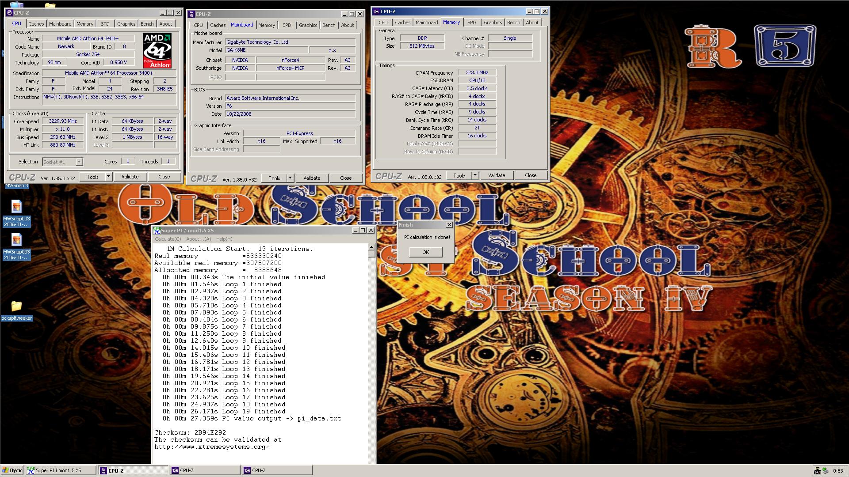Click Validate in Mainboard window
849x477 pixels.
tap(312, 178)
